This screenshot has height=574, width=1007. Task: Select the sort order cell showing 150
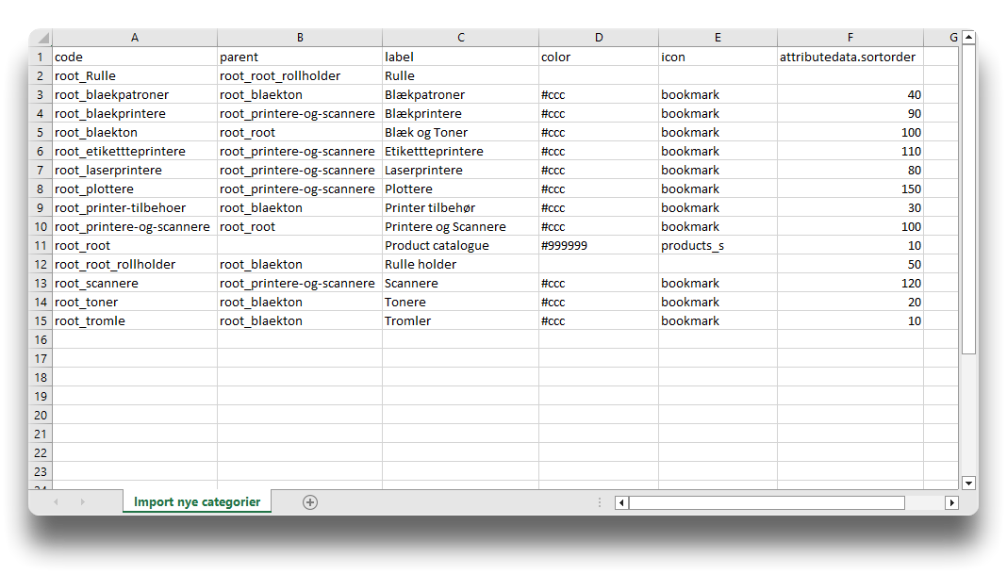[x=850, y=189]
